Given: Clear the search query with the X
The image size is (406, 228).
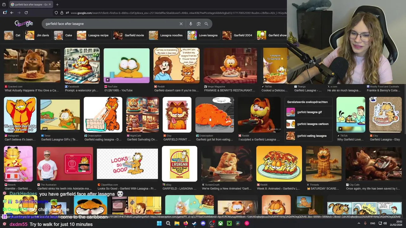Looking at the screenshot, I should 181,24.
